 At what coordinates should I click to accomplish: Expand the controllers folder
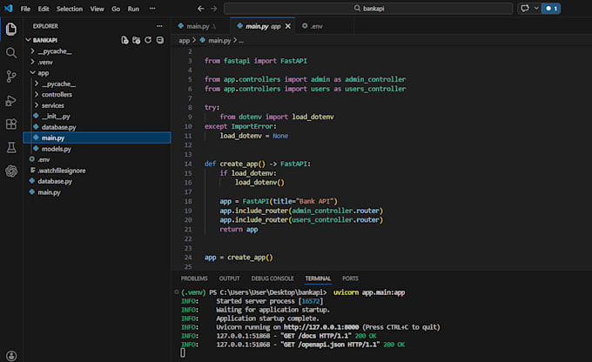(x=37, y=94)
